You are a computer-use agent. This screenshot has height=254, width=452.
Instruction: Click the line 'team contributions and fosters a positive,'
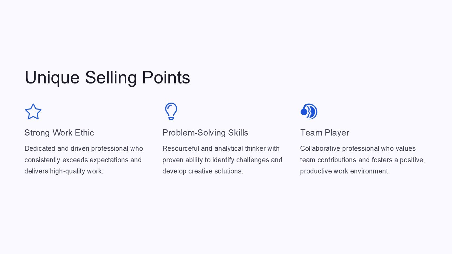362,160
